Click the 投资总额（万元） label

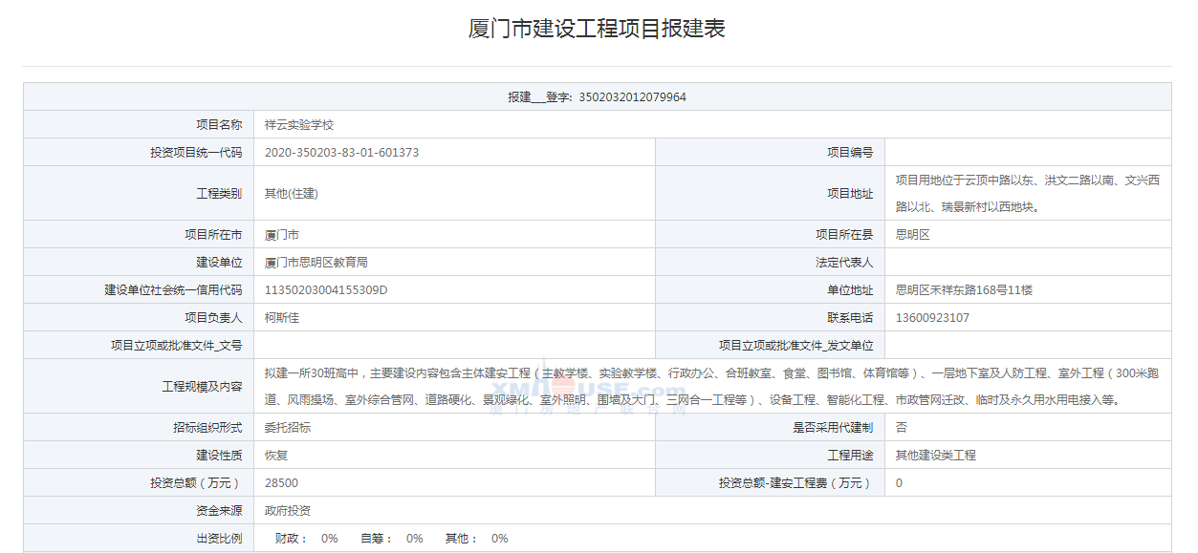pyautogui.click(x=196, y=483)
